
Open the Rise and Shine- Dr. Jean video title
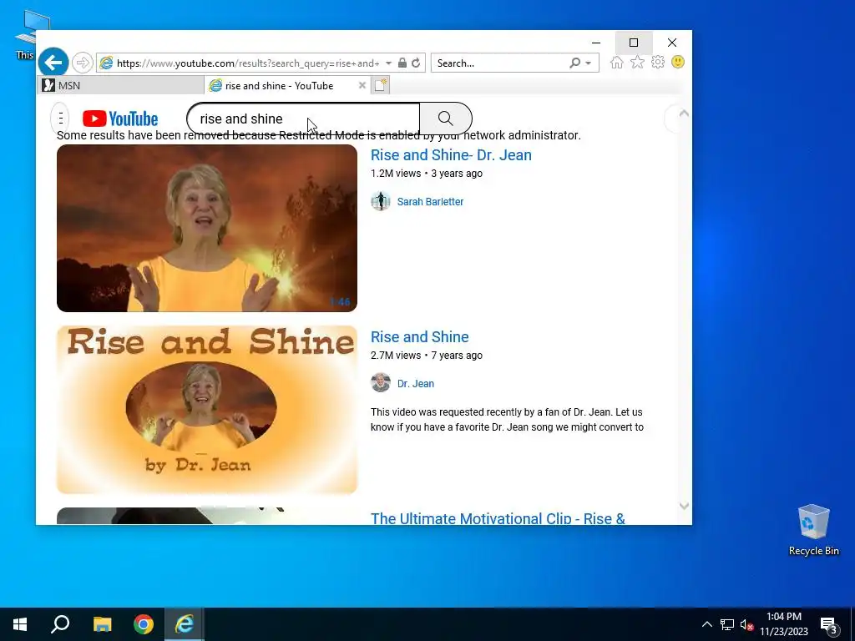click(451, 154)
